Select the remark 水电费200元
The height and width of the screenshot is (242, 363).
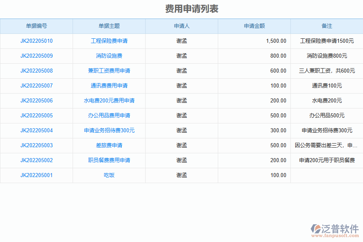pos(327,101)
